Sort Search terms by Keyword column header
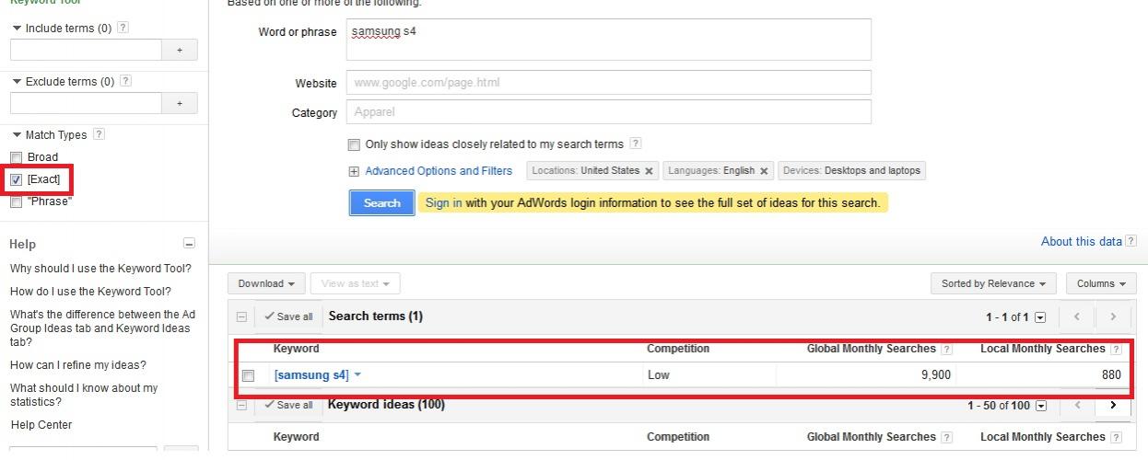The height and width of the screenshot is (460, 1148). tap(297, 349)
